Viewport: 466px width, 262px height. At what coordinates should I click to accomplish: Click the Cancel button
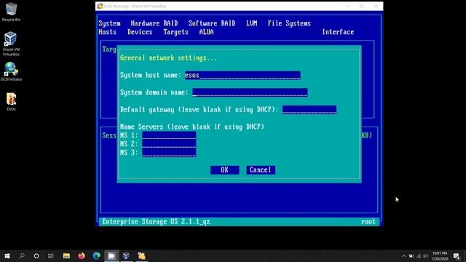click(261, 170)
